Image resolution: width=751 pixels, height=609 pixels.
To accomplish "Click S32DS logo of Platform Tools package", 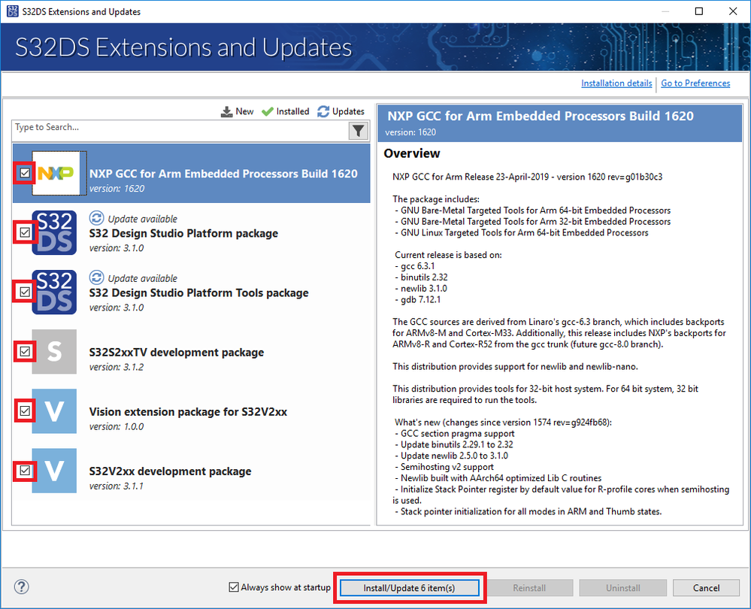I will tap(54, 292).
